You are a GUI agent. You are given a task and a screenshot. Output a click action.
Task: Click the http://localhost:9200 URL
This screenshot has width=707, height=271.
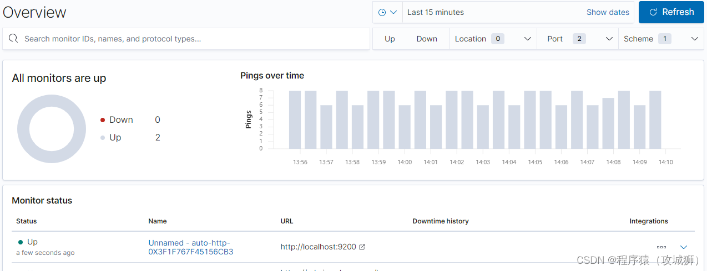(318, 247)
